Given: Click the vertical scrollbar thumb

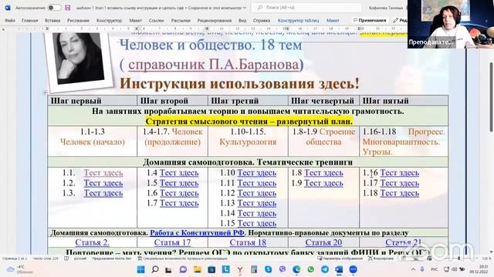Looking at the screenshot, I should (x=491, y=97).
